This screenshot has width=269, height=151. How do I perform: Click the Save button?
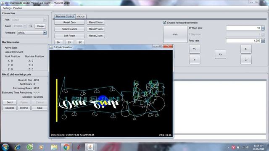pos(40,108)
